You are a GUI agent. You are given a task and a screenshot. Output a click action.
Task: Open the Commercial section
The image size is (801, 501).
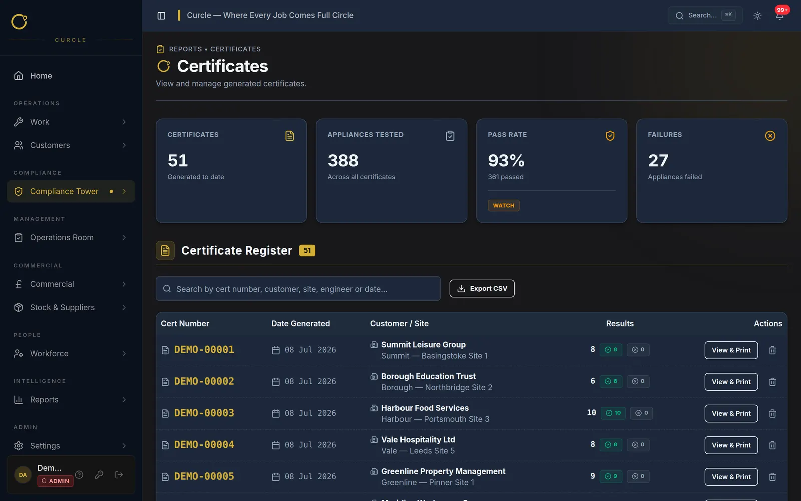(x=71, y=284)
